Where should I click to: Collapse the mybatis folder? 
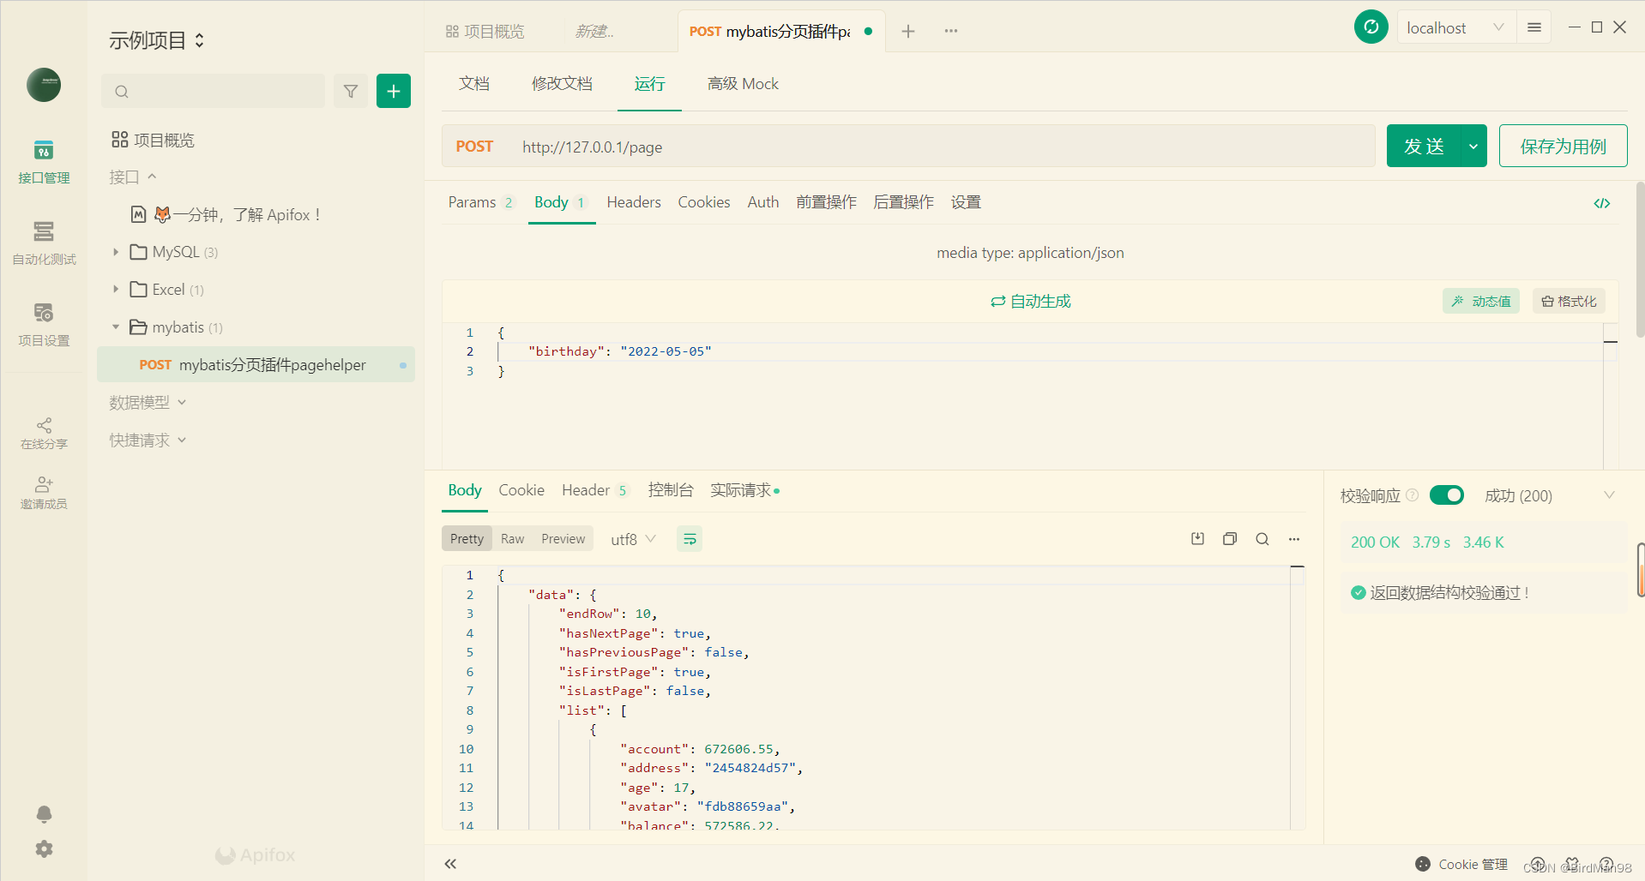click(116, 327)
